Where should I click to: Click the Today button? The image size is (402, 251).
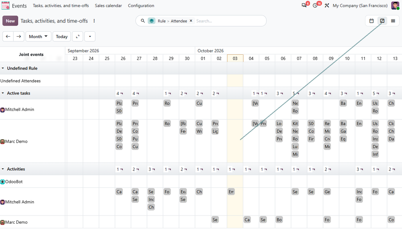[62, 36]
